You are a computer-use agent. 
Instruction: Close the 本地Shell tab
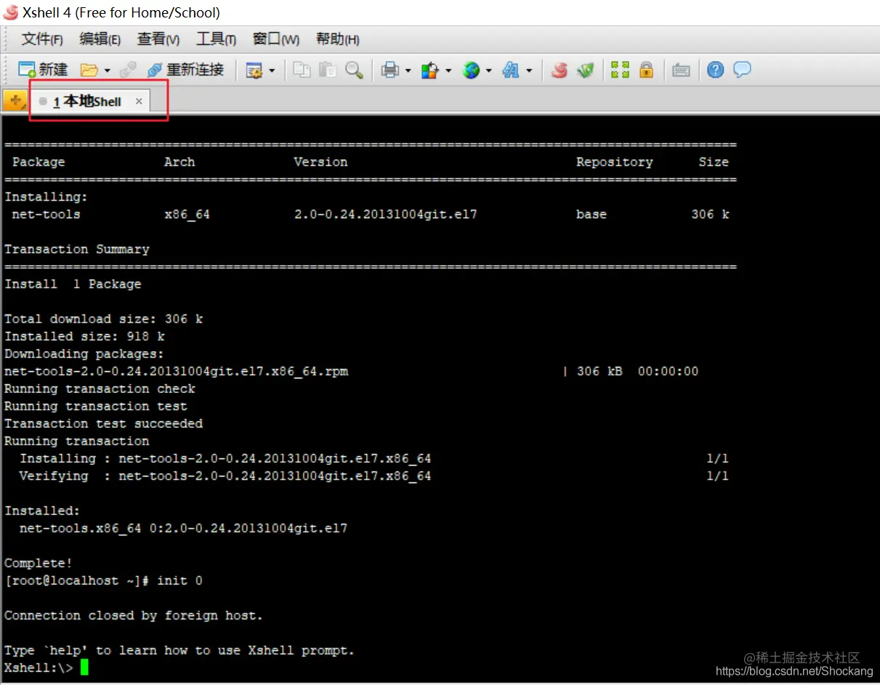[139, 102]
